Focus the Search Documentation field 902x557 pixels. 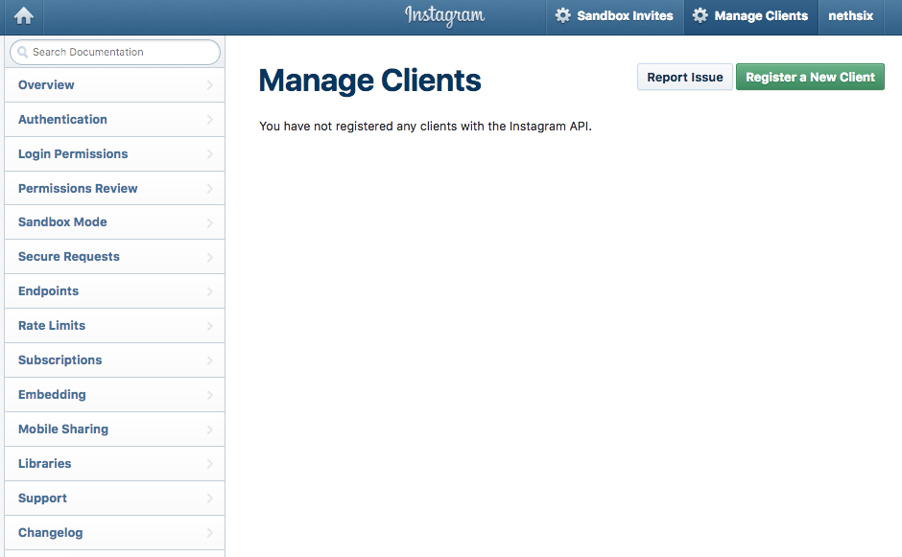pyautogui.click(x=115, y=53)
